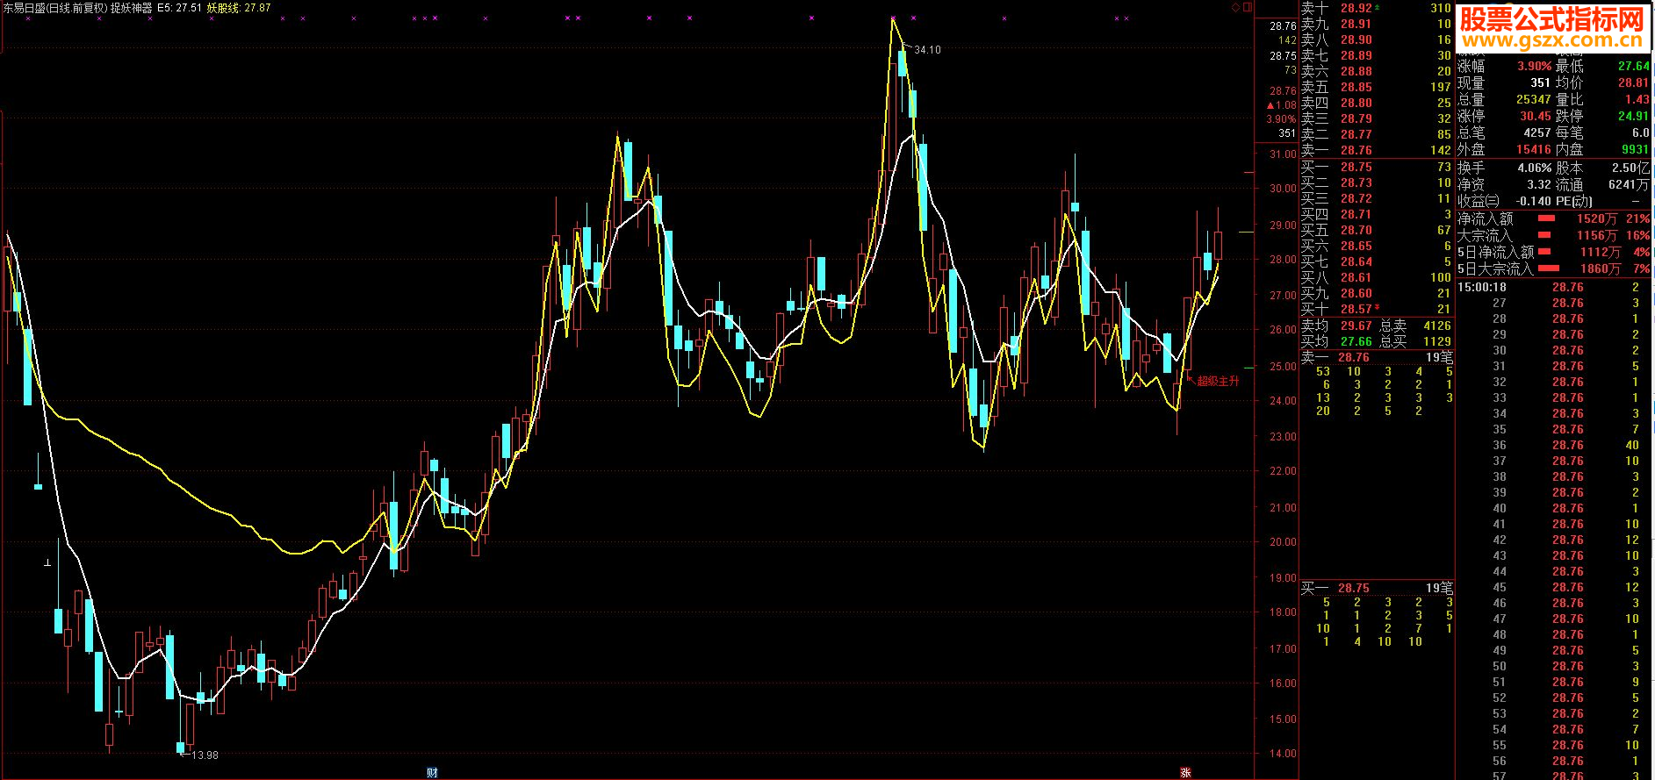Click the 5日净流入额 1112万 row
Image resolution: width=1655 pixels, height=780 pixels.
click(x=1554, y=252)
